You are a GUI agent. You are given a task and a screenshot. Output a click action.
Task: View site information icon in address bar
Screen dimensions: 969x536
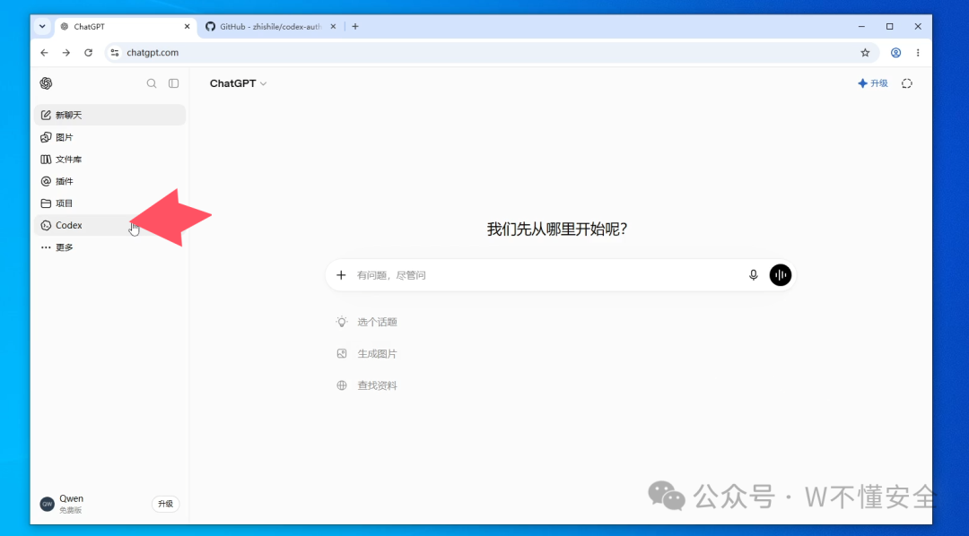[115, 53]
